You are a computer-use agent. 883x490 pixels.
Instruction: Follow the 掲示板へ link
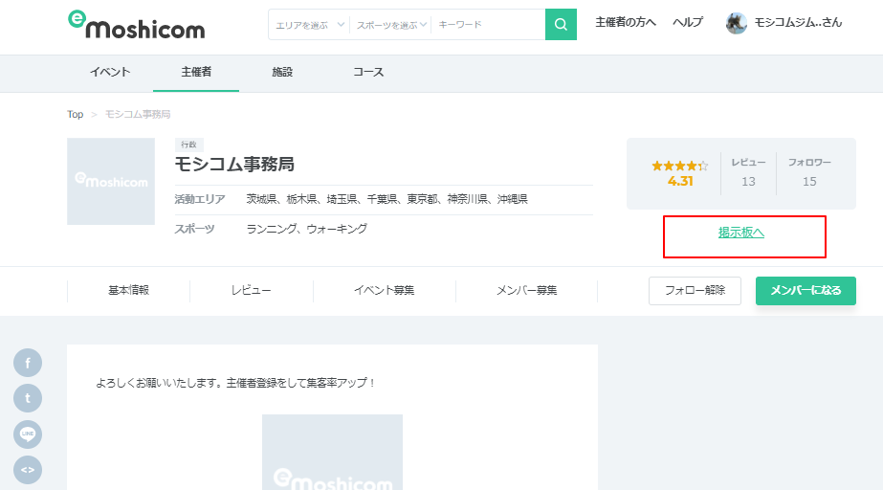tap(741, 233)
